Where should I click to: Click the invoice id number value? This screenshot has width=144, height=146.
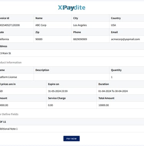click(10, 25)
